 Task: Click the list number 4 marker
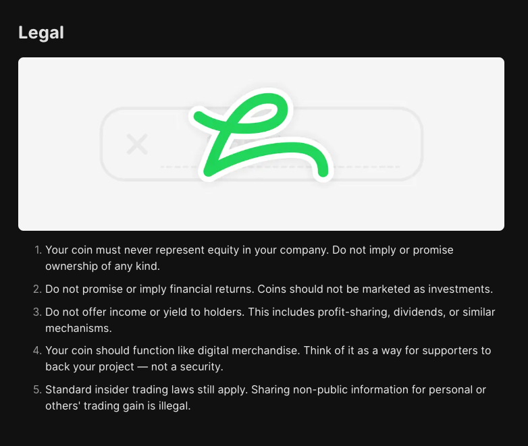(x=37, y=350)
